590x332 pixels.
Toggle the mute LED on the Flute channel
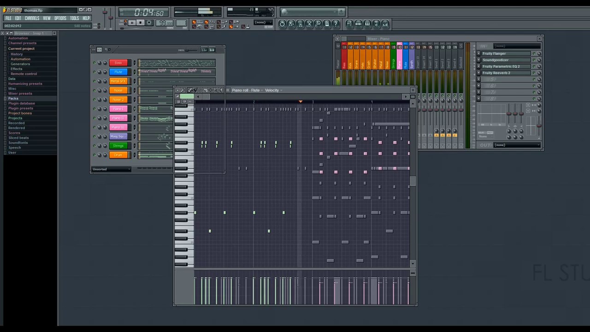pos(94,72)
